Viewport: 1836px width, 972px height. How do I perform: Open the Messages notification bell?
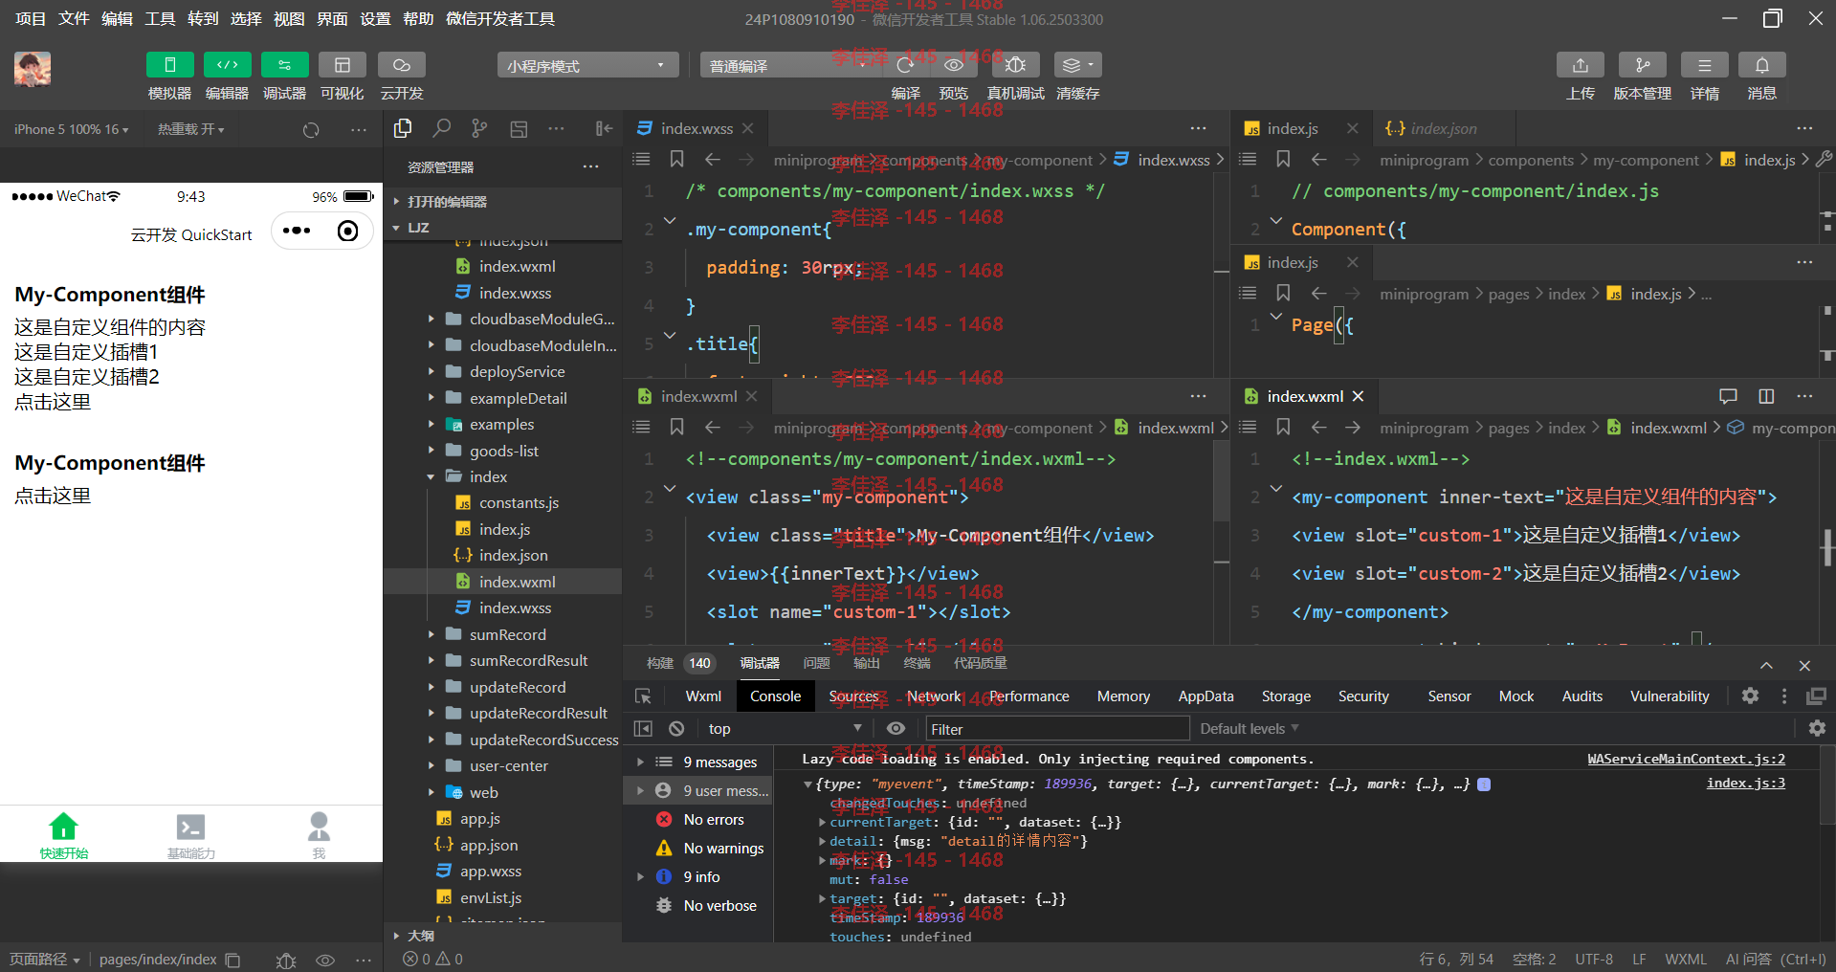click(1762, 65)
